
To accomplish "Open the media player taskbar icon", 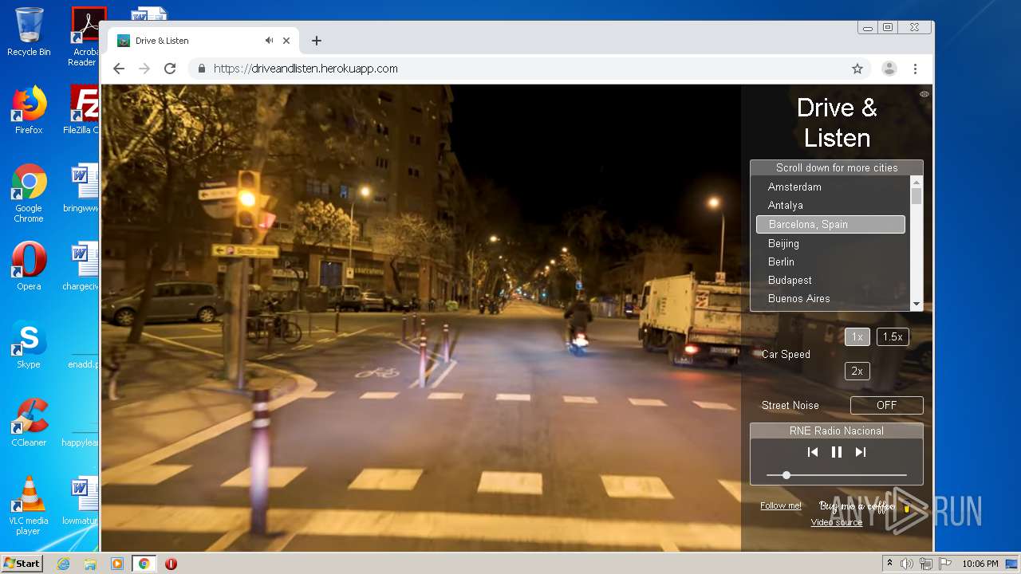I will click(117, 564).
